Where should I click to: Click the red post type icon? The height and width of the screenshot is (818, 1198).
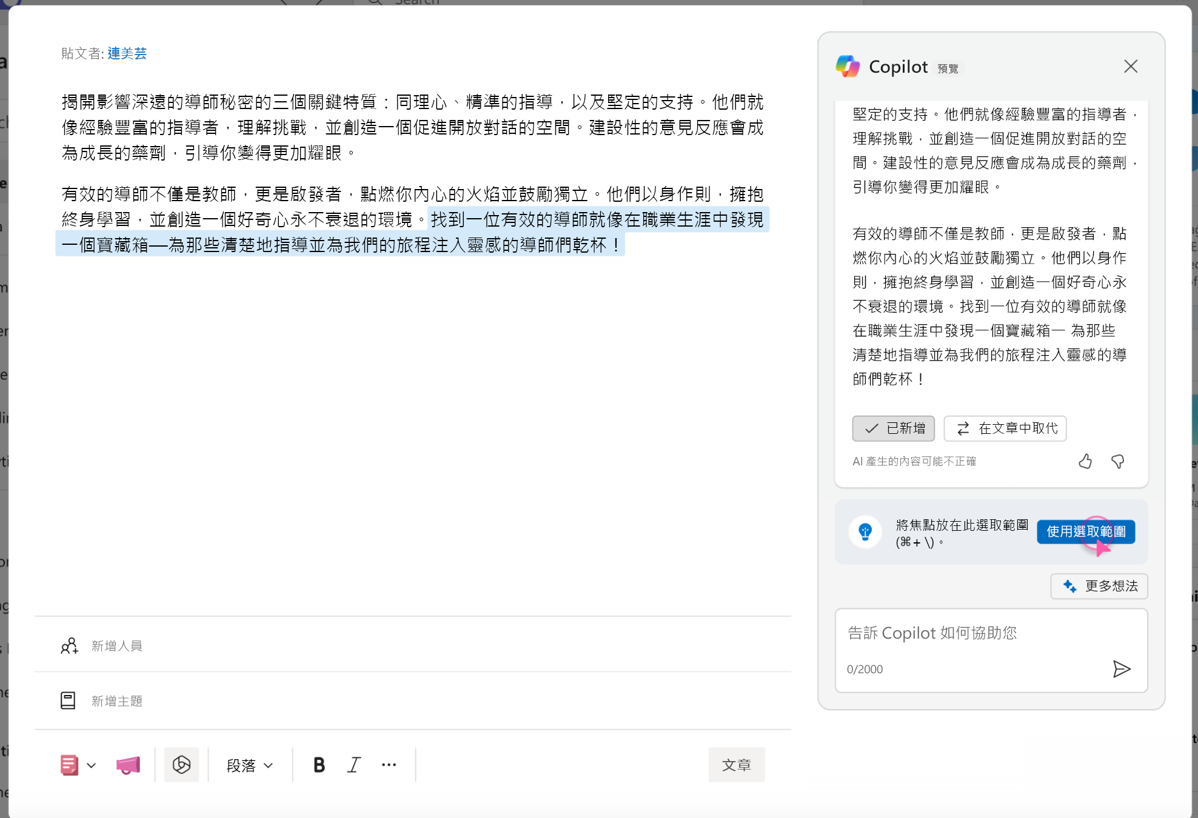[x=69, y=765]
